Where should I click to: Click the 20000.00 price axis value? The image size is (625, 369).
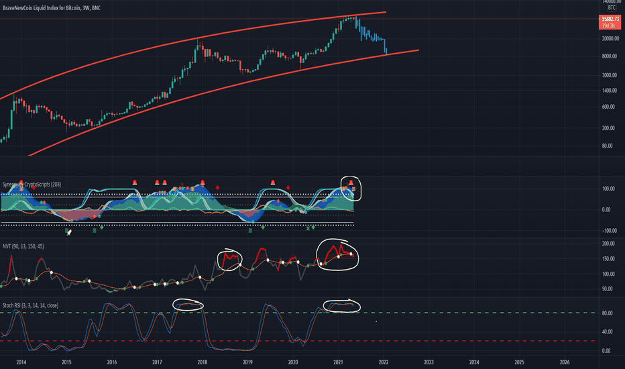610,39
